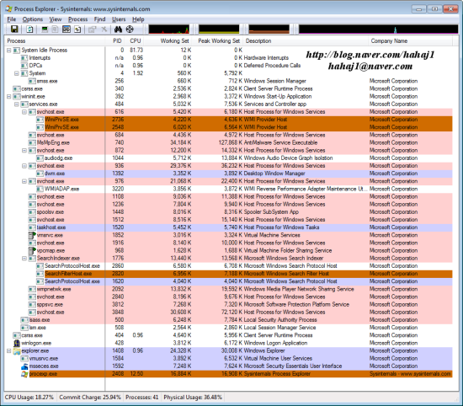The width and height of the screenshot is (463, 406).
Task: Click the vpcmap.exe process icon
Action: 32,250
